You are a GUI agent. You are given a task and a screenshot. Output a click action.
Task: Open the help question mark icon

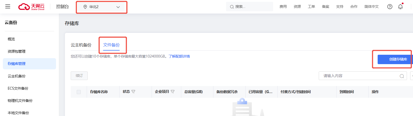390,7
